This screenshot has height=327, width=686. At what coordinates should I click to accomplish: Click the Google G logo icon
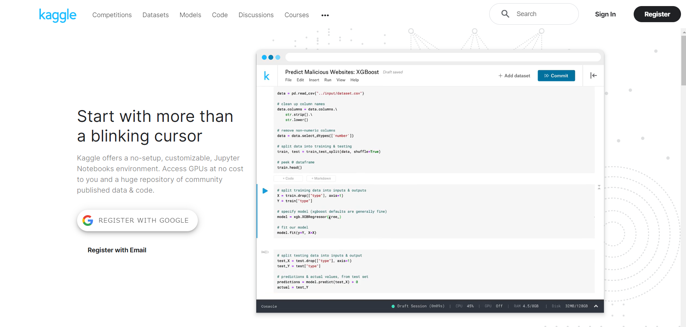pyautogui.click(x=88, y=221)
